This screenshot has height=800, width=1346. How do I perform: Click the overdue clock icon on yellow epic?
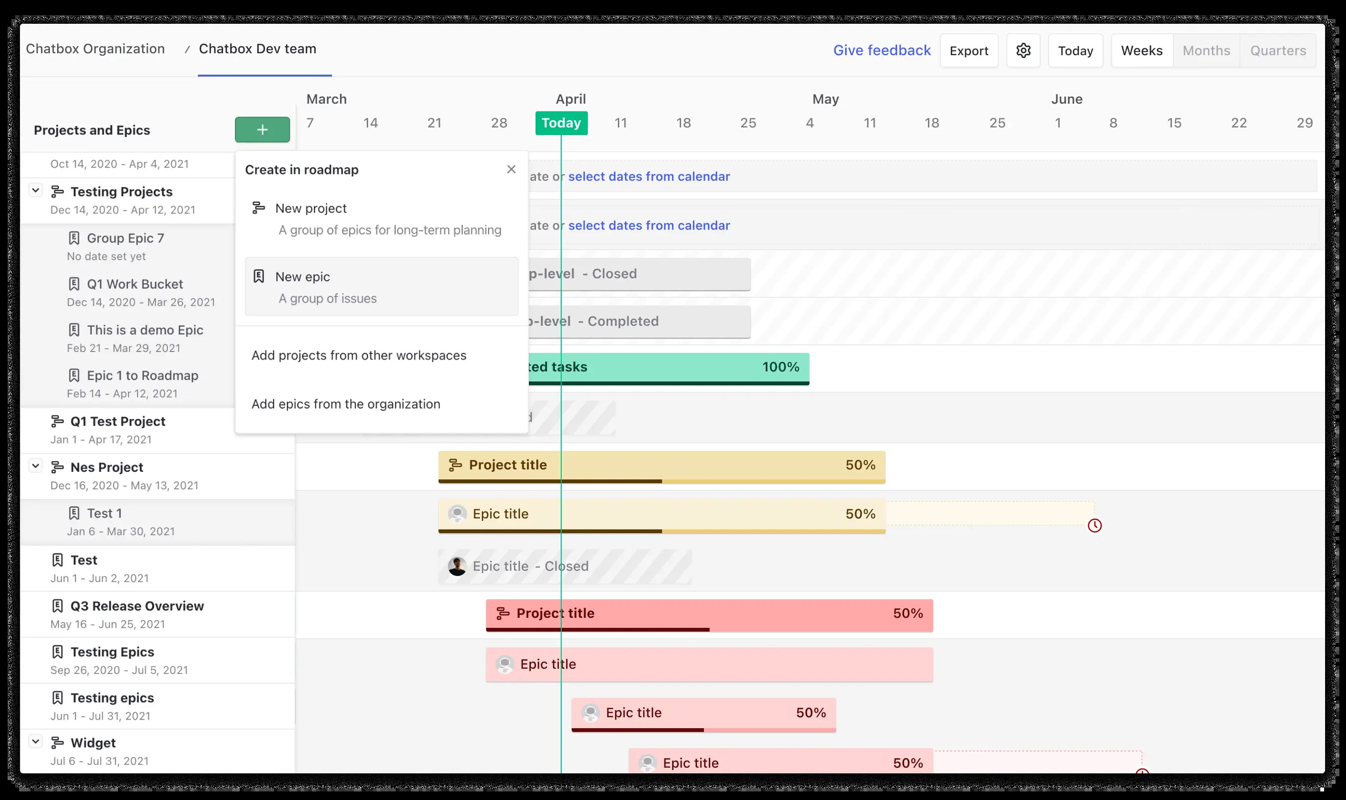coord(1094,525)
